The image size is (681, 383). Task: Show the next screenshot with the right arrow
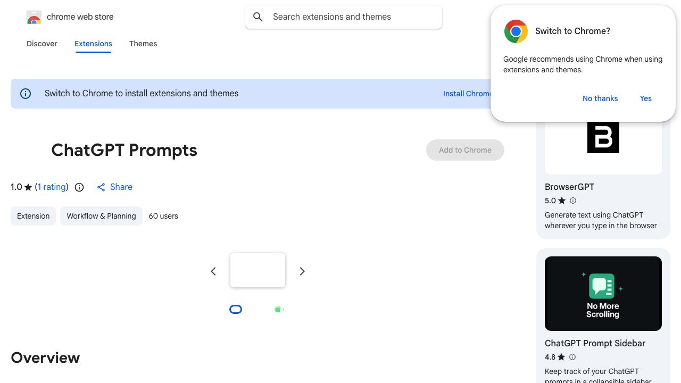pyautogui.click(x=302, y=271)
